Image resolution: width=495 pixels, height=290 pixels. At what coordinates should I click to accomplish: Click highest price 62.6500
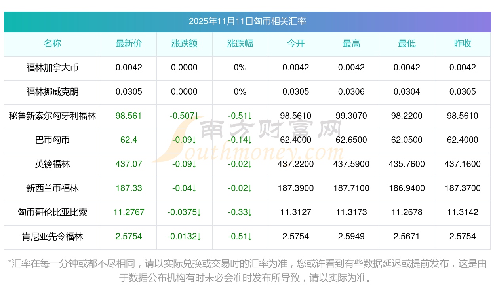click(x=351, y=140)
